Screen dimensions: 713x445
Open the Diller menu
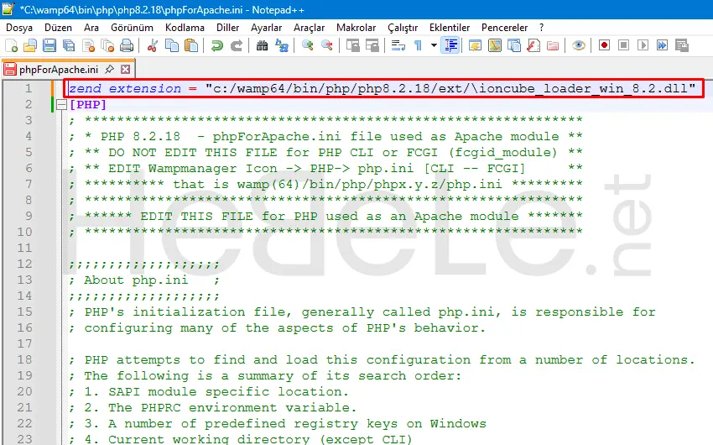coord(227,28)
